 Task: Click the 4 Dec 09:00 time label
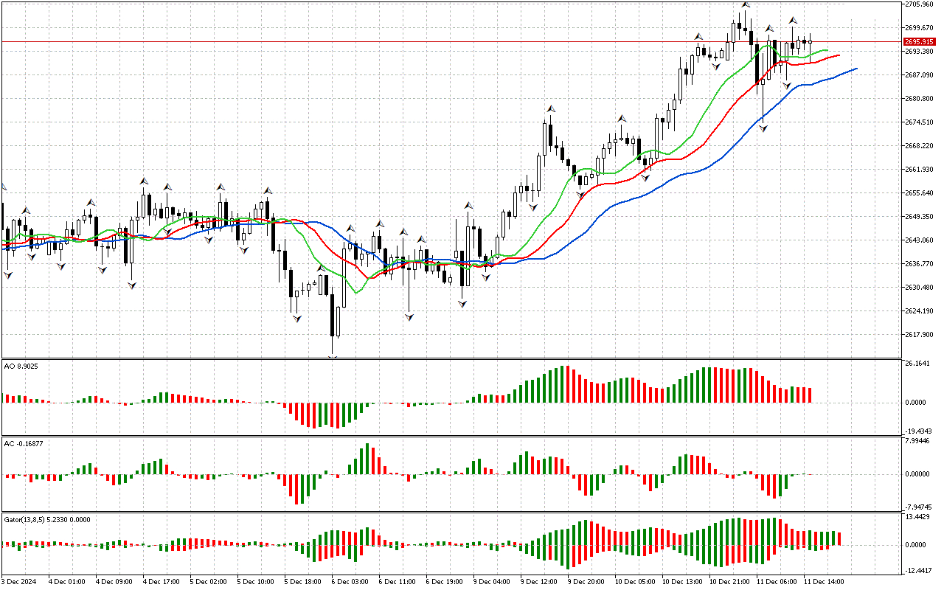[114, 582]
